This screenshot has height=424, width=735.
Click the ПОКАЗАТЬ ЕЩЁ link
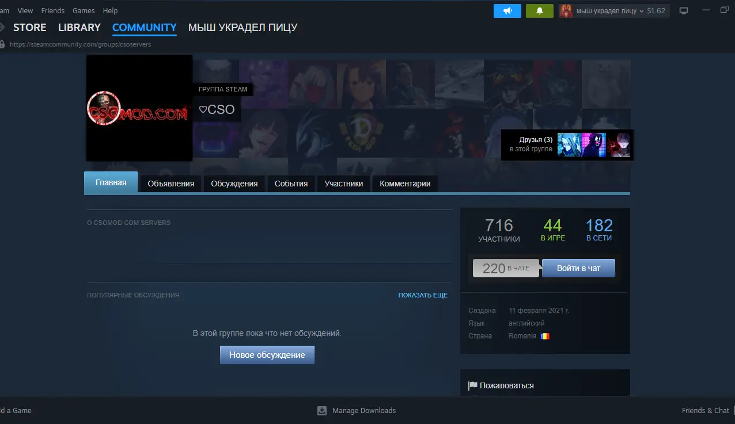[423, 295]
